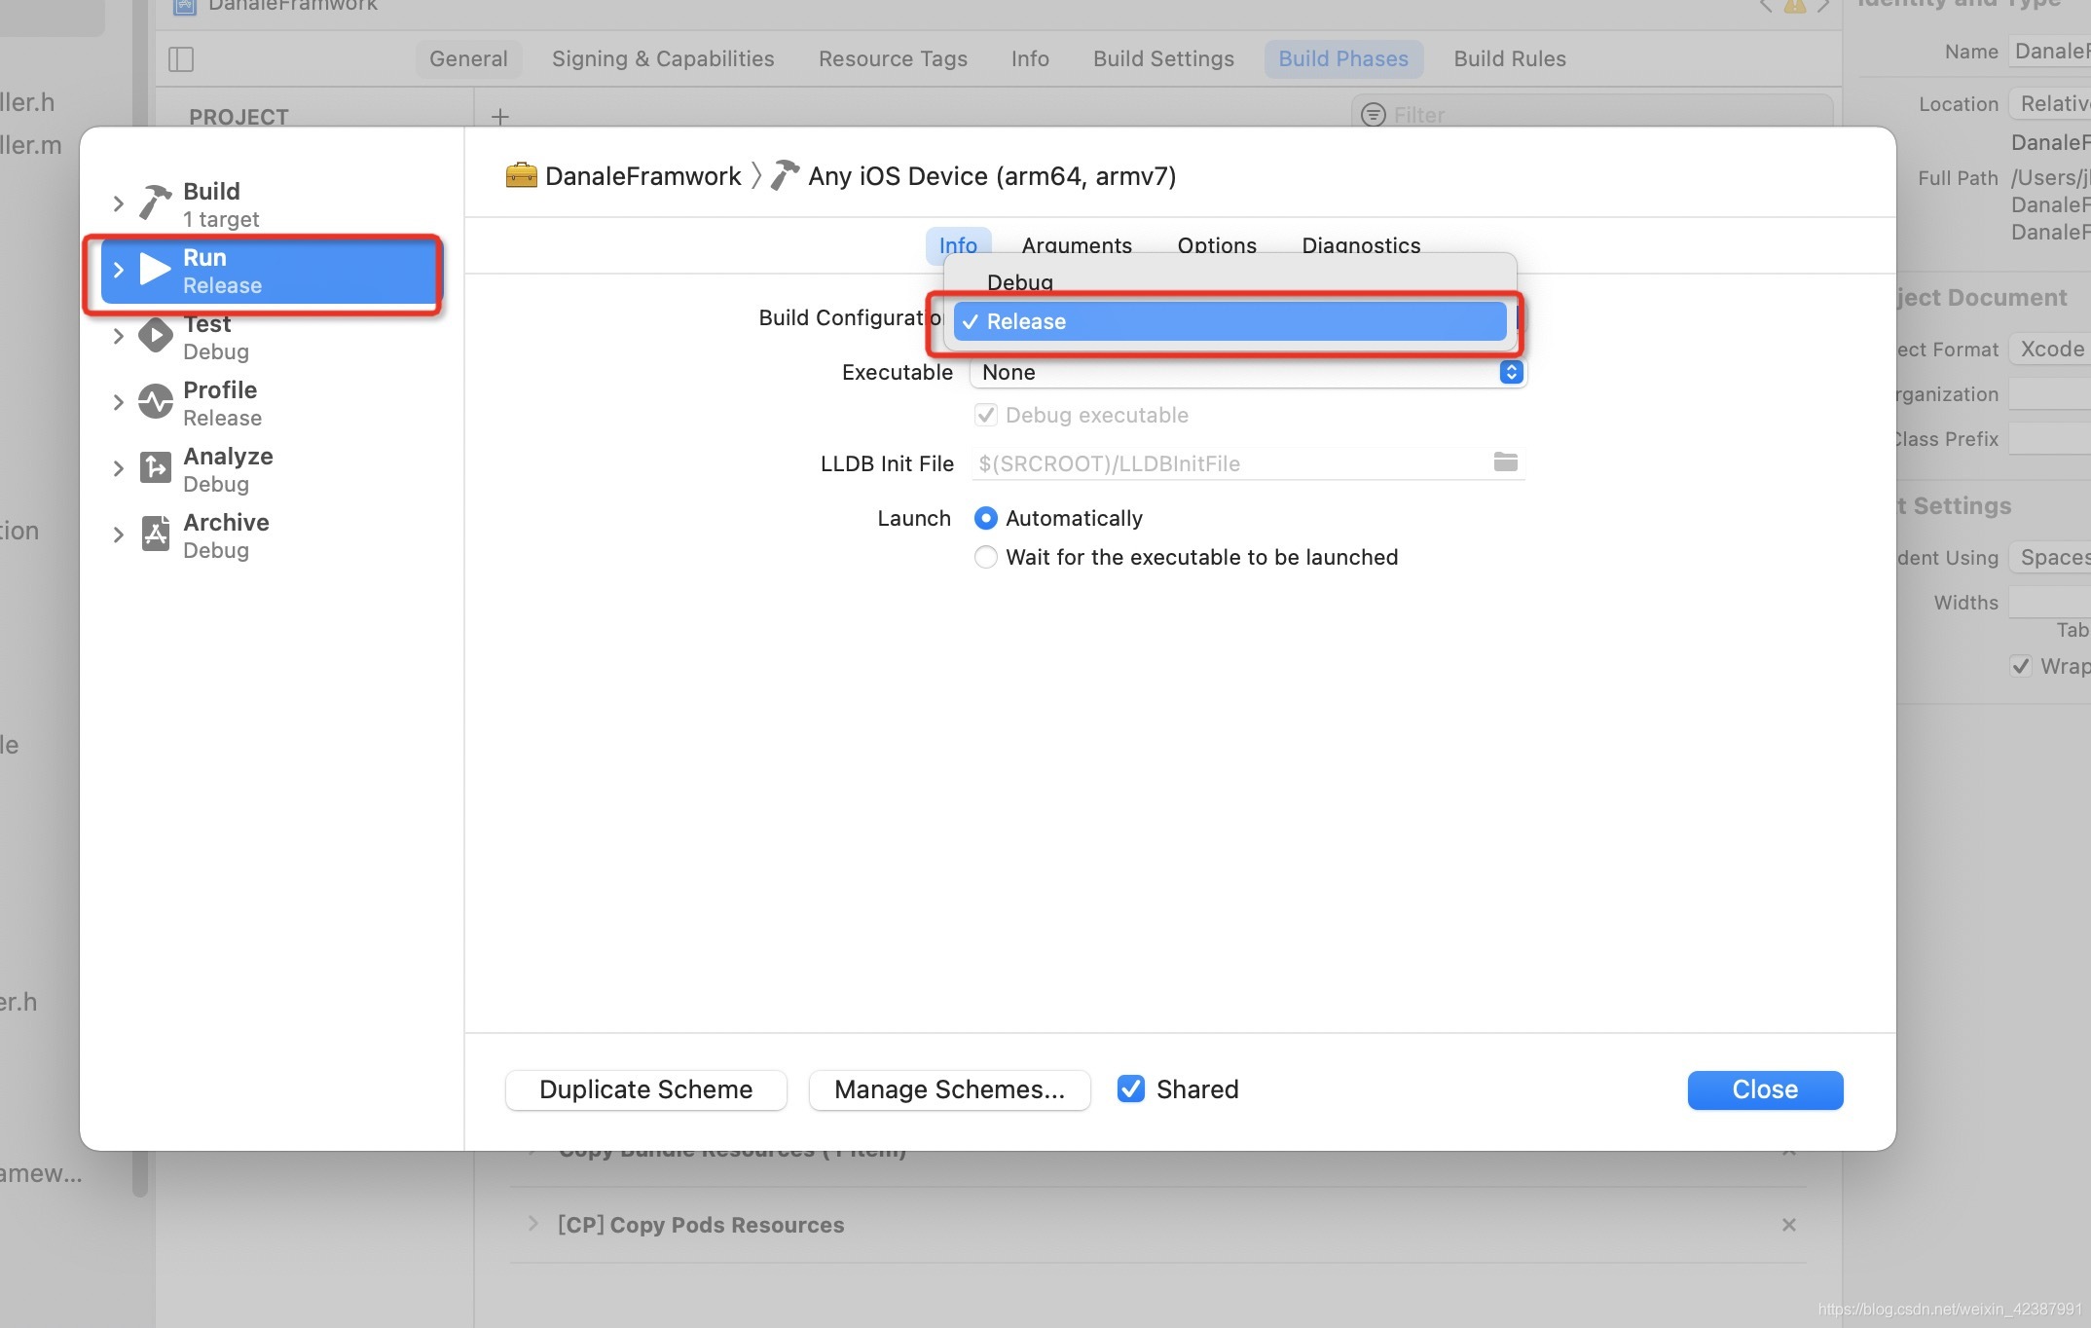The image size is (2091, 1328).
Task: Click the plus icon under the tab bar
Action: (500, 117)
